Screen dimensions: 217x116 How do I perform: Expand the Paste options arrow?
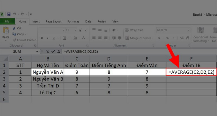(x=6, y=41)
